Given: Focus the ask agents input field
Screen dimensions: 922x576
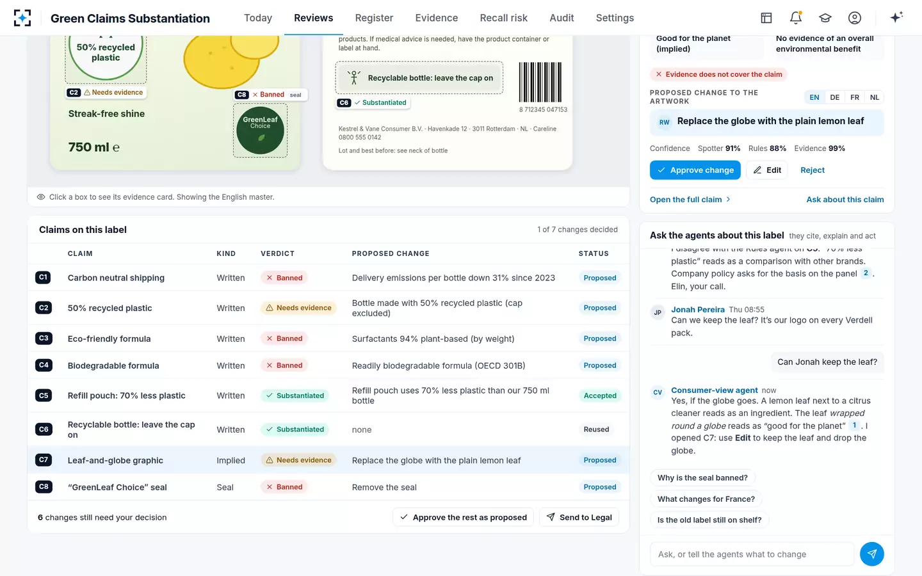Looking at the screenshot, I should pos(752,554).
